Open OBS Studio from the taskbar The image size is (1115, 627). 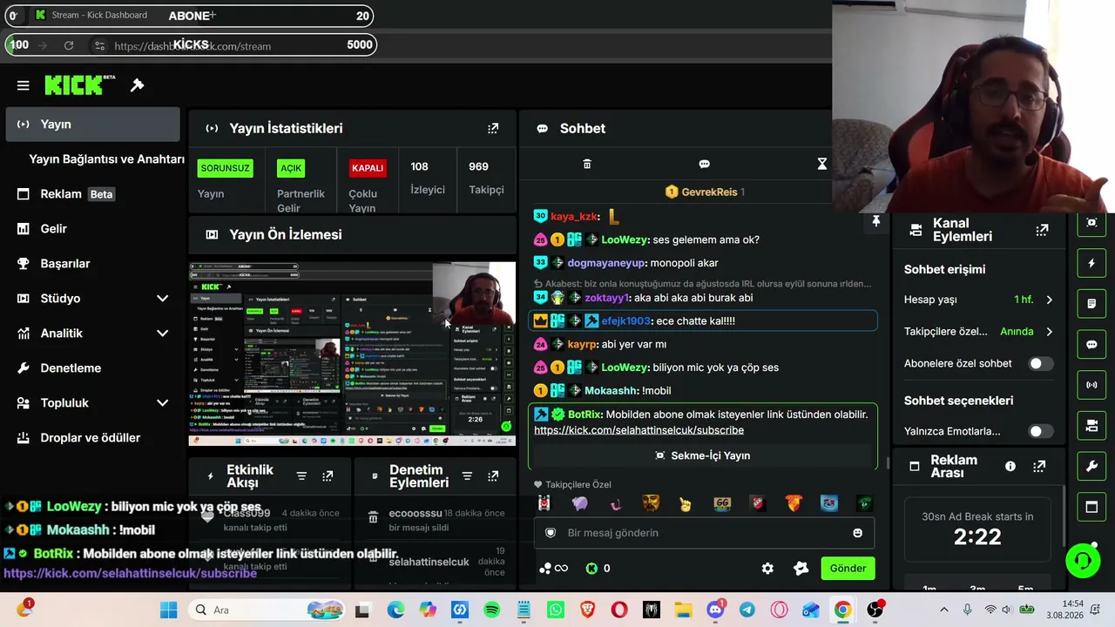tap(875, 610)
